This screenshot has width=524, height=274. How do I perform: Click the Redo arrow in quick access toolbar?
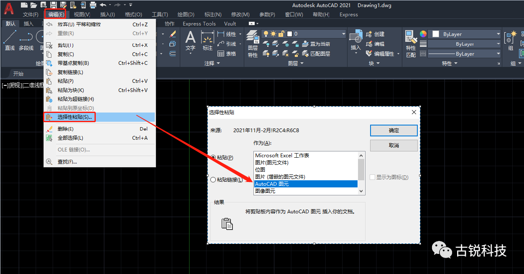tap(118, 5)
